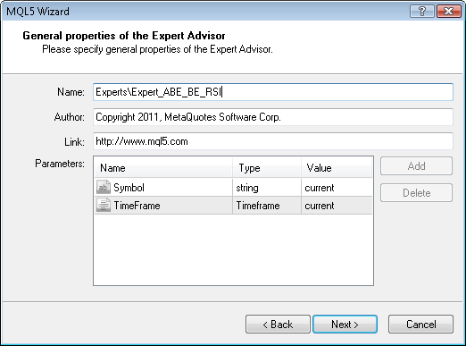Click the Symbol parameter string icon

point(104,188)
